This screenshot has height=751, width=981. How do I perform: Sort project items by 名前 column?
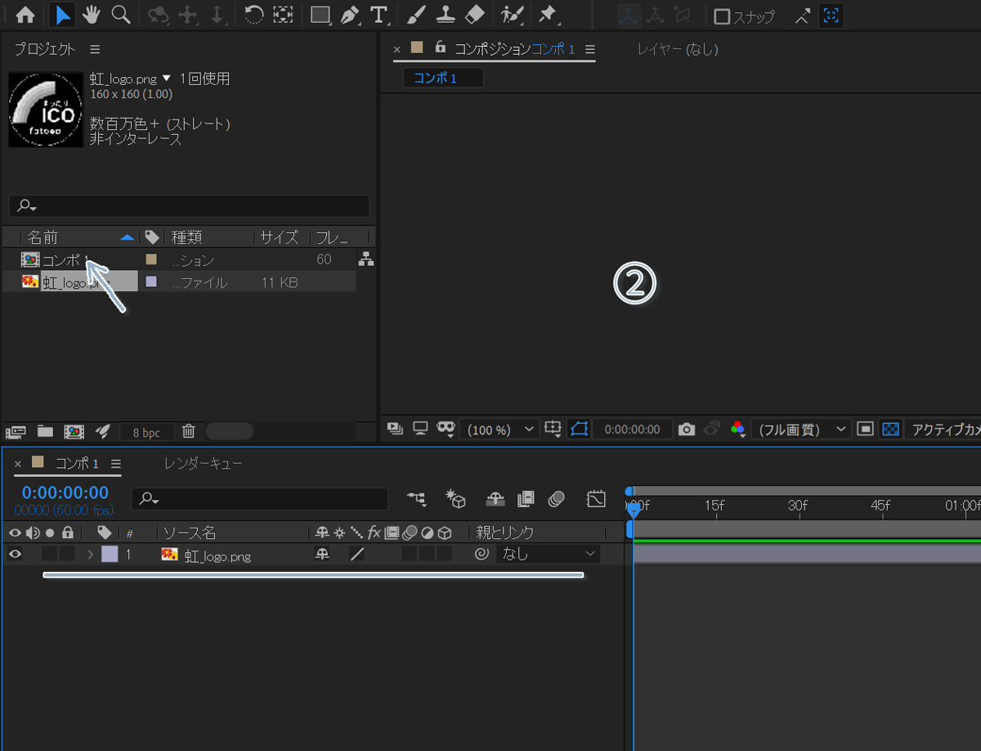pyautogui.click(x=43, y=237)
